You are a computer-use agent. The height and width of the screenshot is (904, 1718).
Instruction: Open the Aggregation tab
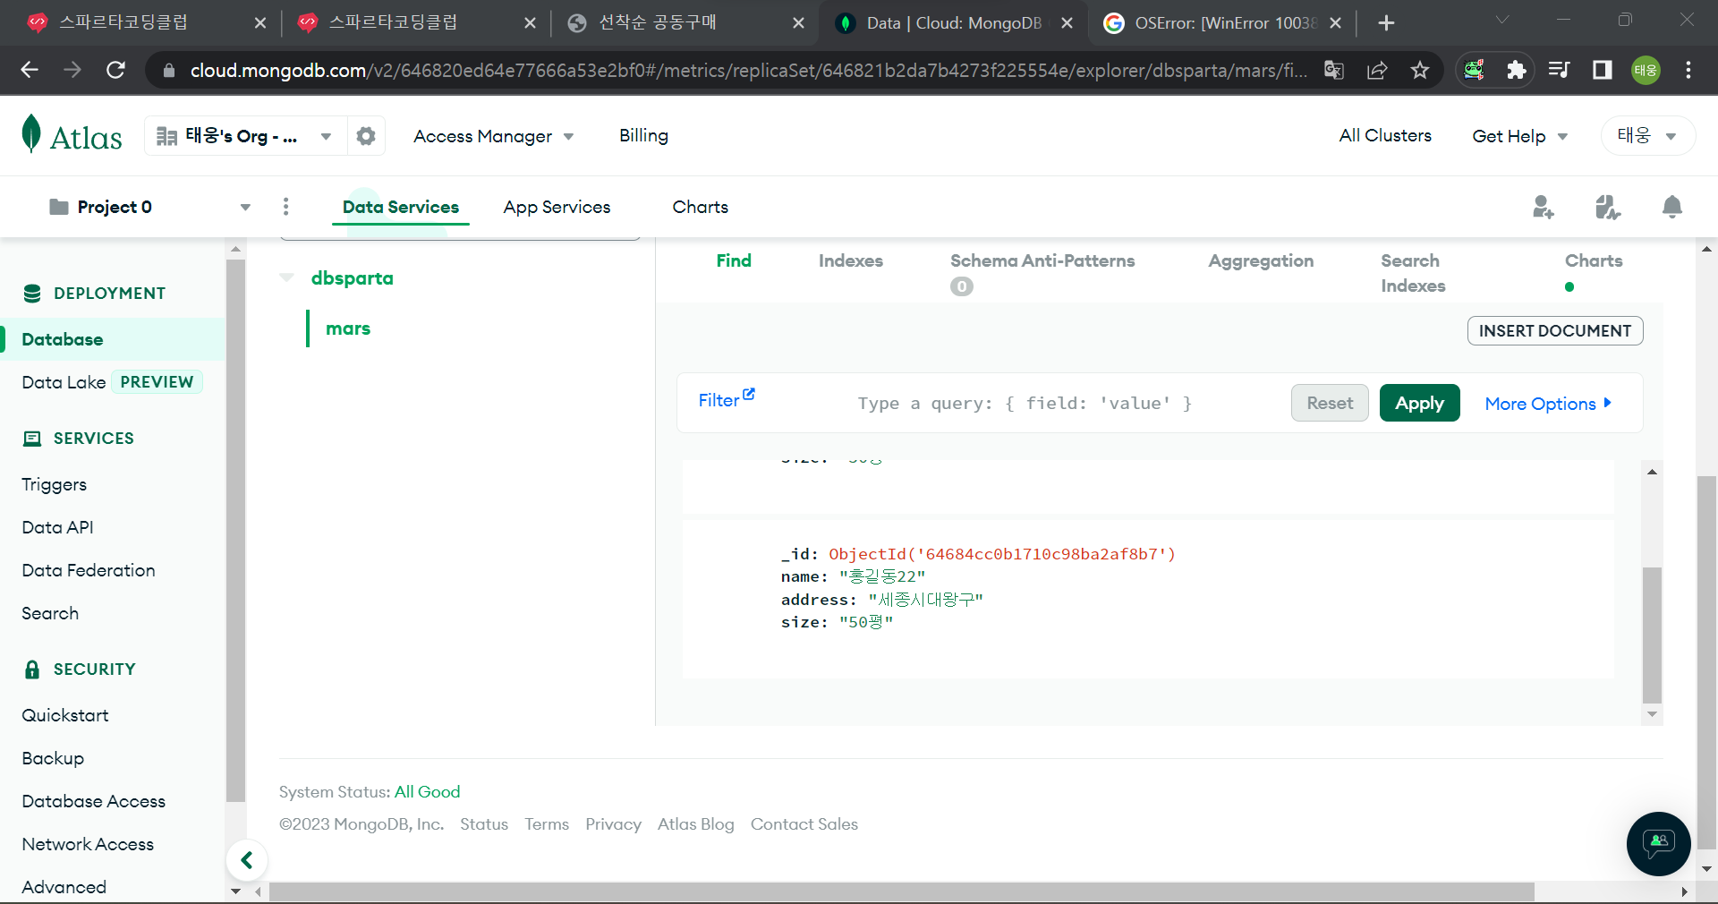(1261, 260)
